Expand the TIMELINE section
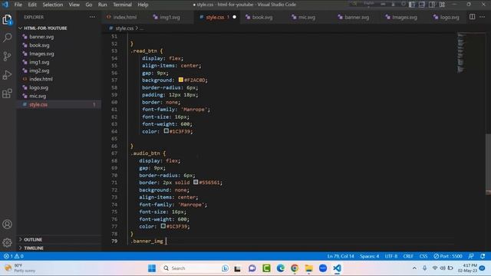The height and width of the screenshot is (276, 491). [34, 248]
